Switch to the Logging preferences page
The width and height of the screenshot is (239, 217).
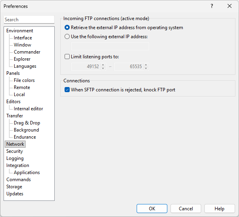click(x=15, y=158)
